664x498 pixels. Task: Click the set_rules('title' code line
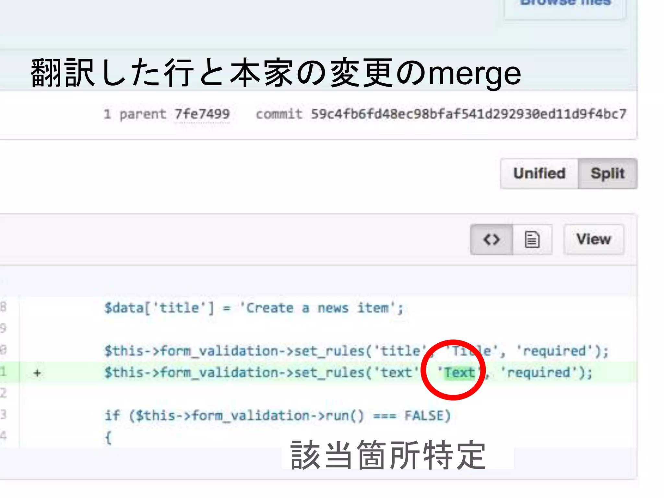pyautogui.click(x=356, y=351)
